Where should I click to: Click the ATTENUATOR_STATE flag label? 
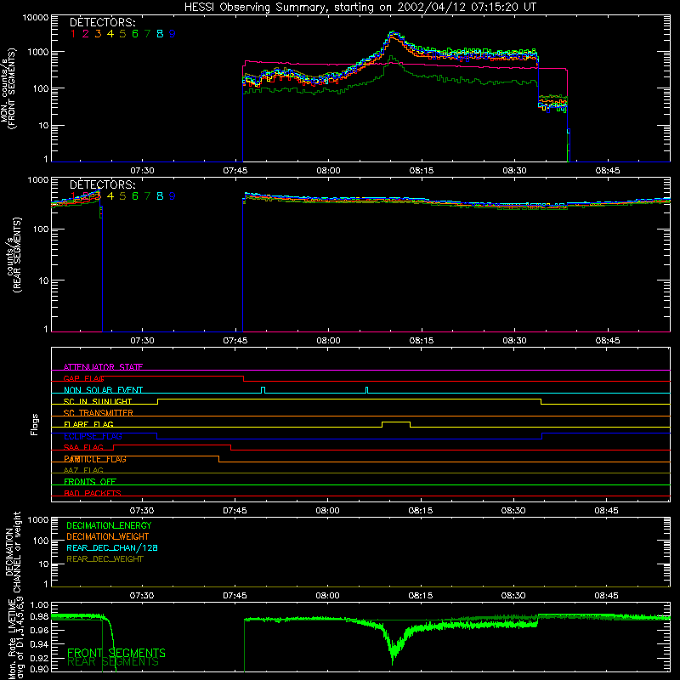pos(103,367)
